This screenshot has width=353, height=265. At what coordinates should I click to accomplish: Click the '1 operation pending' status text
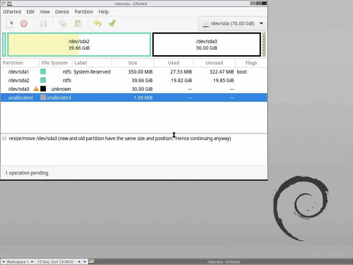(27, 173)
